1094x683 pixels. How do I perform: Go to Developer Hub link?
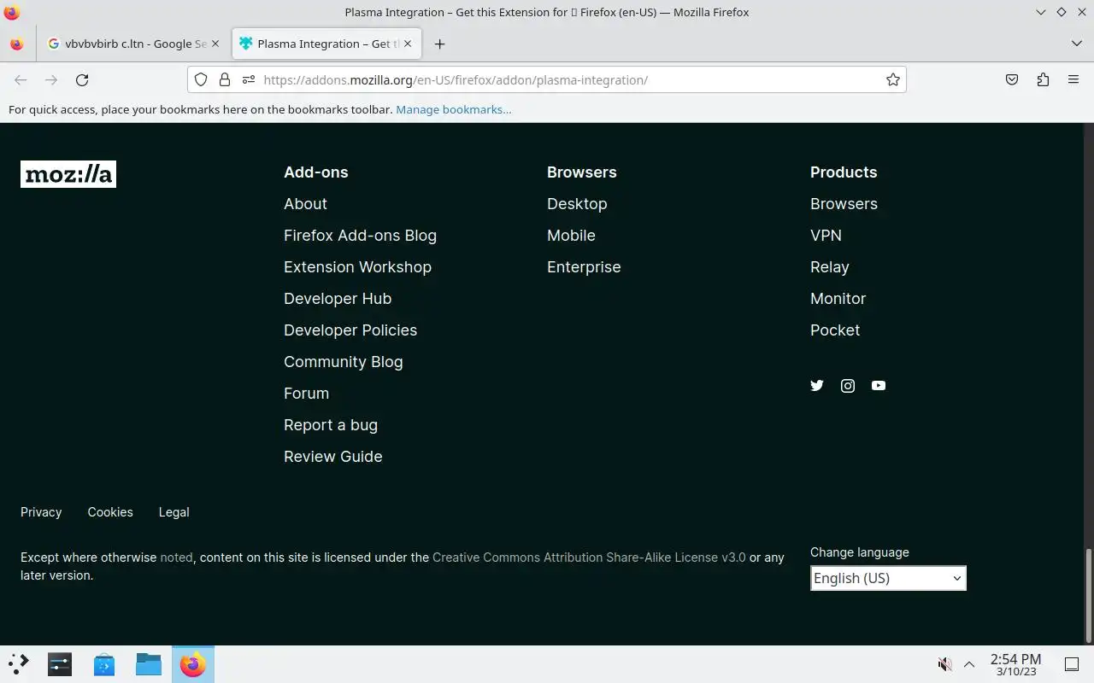[x=338, y=299]
